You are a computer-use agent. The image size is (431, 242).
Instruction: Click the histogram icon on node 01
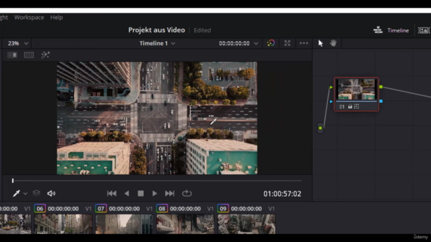[350, 107]
